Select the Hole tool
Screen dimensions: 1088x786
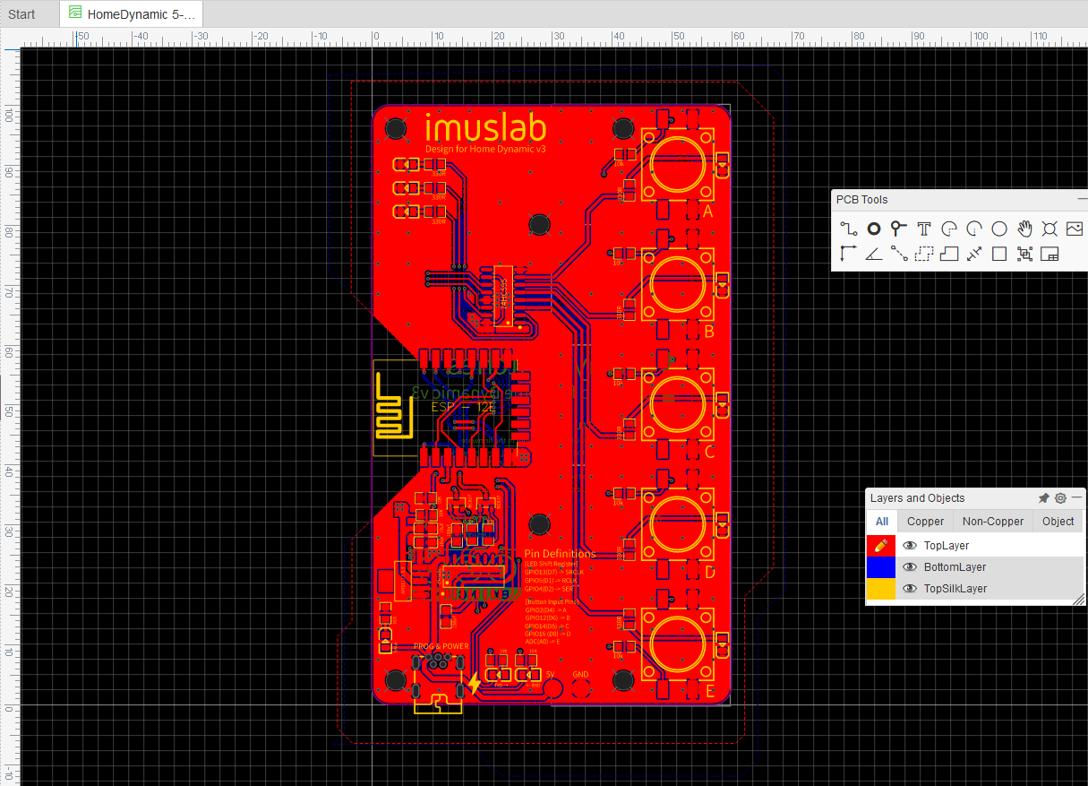[x=1049, y=229]
